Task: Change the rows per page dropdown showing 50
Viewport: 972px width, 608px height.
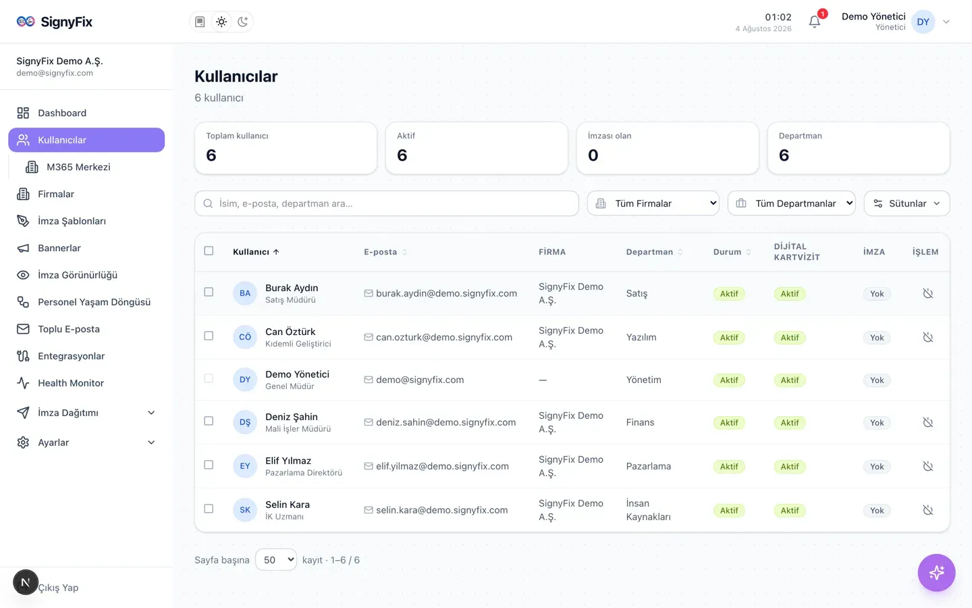Action: [276, 559]
